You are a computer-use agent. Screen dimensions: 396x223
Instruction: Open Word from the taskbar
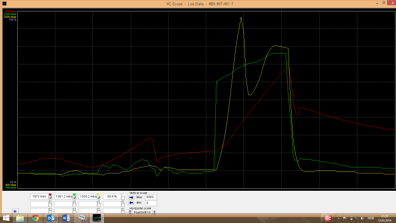(66, 218)
